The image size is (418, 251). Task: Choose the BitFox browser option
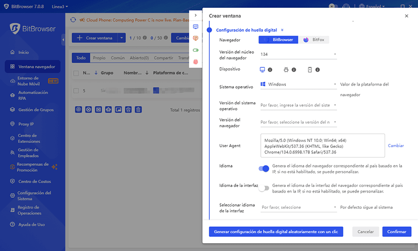[x=313, y=40]
